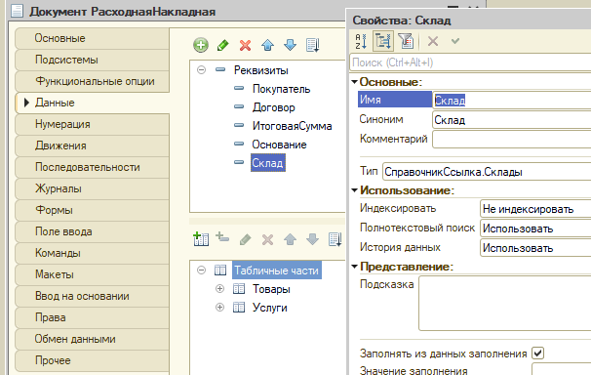Click the document icon in the title bar

17,11
